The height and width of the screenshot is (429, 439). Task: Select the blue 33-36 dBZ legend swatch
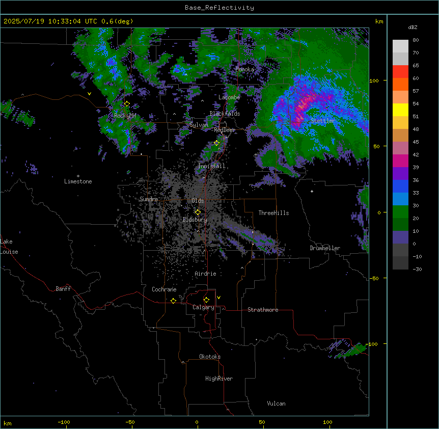[x=400, y=186]
